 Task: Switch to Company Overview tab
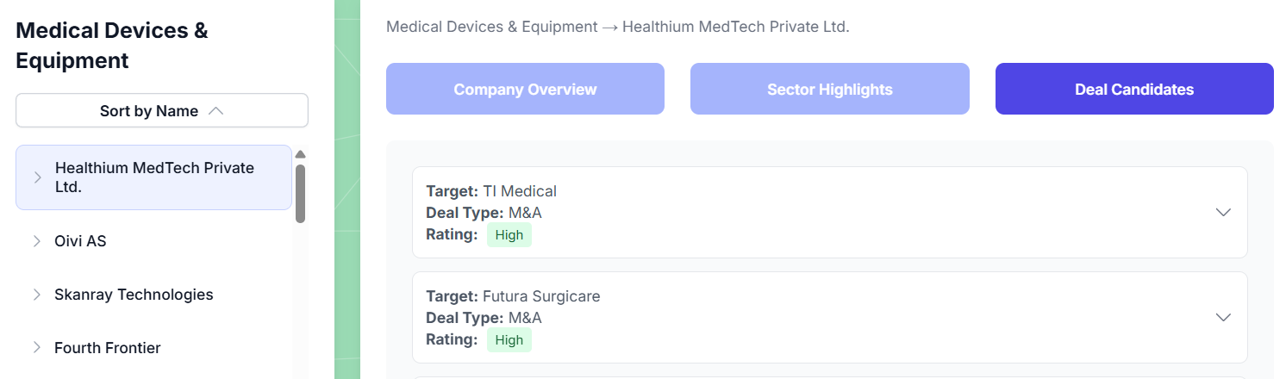pyautogui.click(x=525, y=89)
